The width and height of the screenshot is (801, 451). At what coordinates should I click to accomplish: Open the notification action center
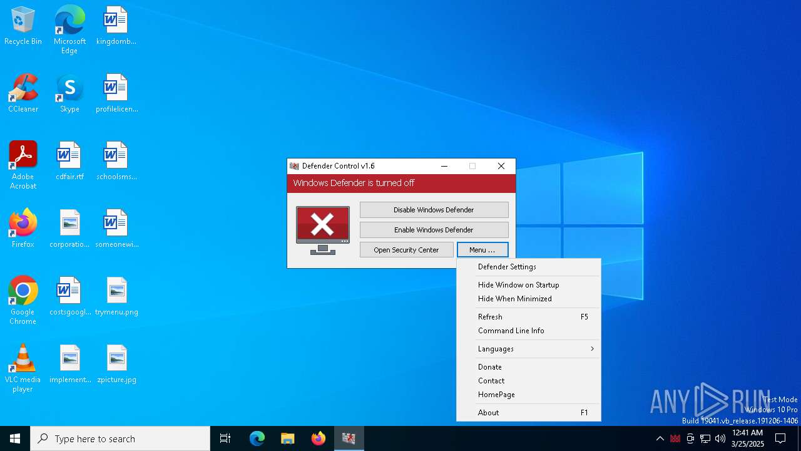click(x=780, y=438)
